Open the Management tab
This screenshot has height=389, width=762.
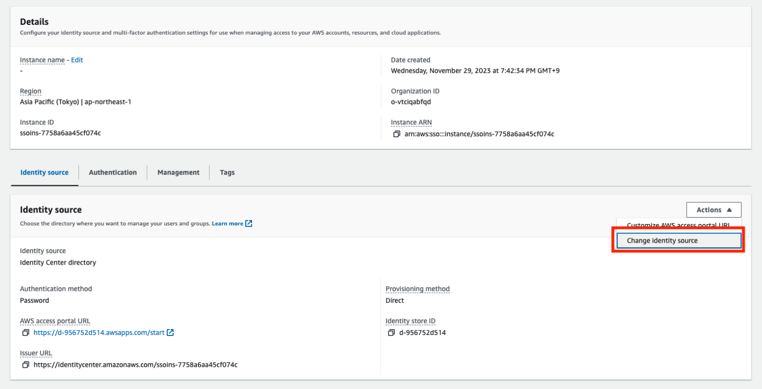[178, 172]
